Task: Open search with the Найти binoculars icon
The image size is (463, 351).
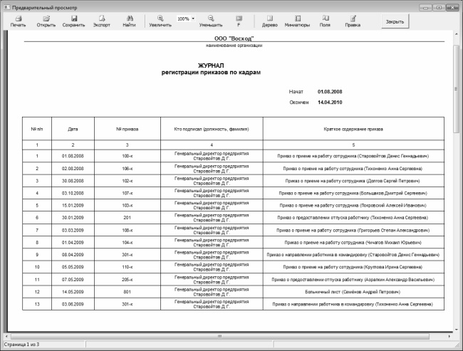Action: pyautogui.click(x=129, y=20)
